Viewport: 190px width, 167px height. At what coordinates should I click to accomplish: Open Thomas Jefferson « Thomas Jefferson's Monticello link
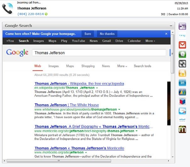79,148
